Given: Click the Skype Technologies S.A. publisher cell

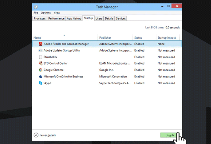Looking at the screenshot, I should (114, 83).
